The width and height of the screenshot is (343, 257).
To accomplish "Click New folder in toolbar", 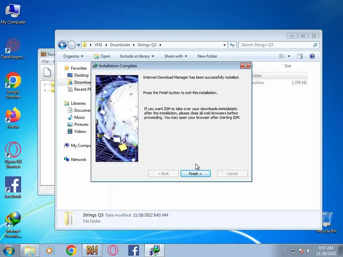I will 207,56.
